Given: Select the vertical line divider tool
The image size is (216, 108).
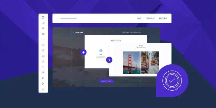Looking at the screenshot, I should click(43, 67).
